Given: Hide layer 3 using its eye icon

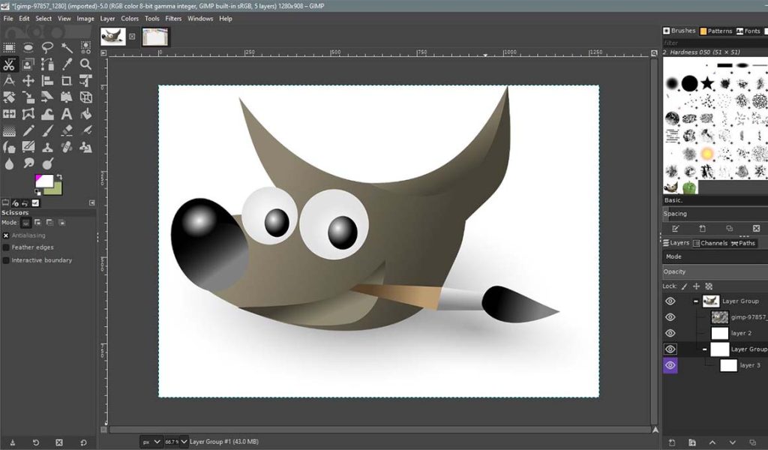Looking at the screenshot, I should 670,365.
